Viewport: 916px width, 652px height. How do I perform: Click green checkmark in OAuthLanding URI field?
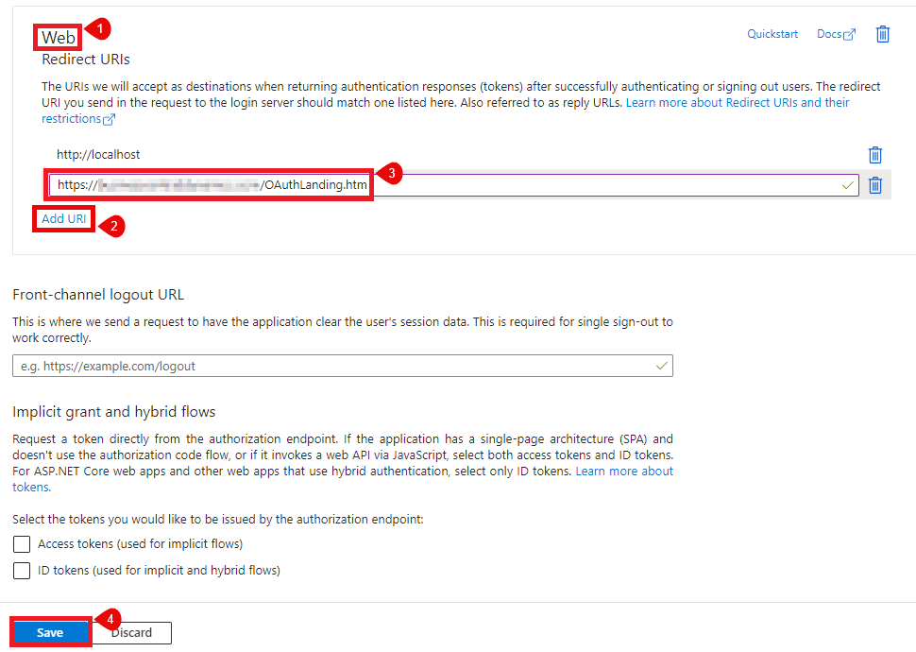[849, 185]
